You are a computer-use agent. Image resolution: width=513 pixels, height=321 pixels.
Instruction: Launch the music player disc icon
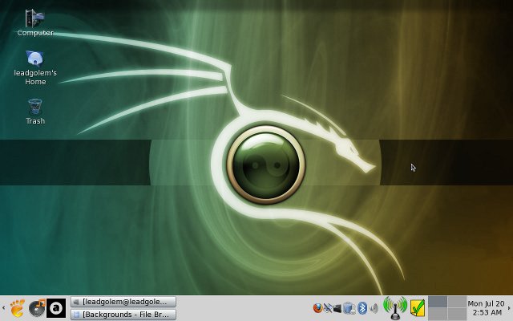coord(37,308)
